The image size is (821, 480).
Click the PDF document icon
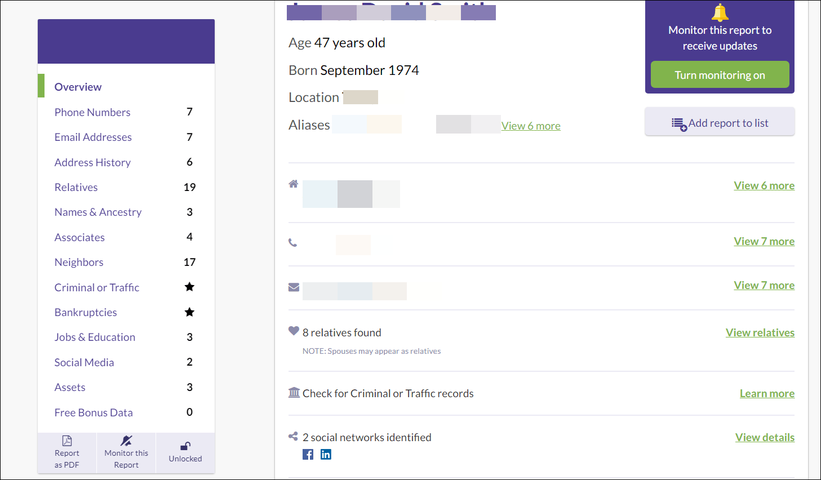tap(67, 441)
